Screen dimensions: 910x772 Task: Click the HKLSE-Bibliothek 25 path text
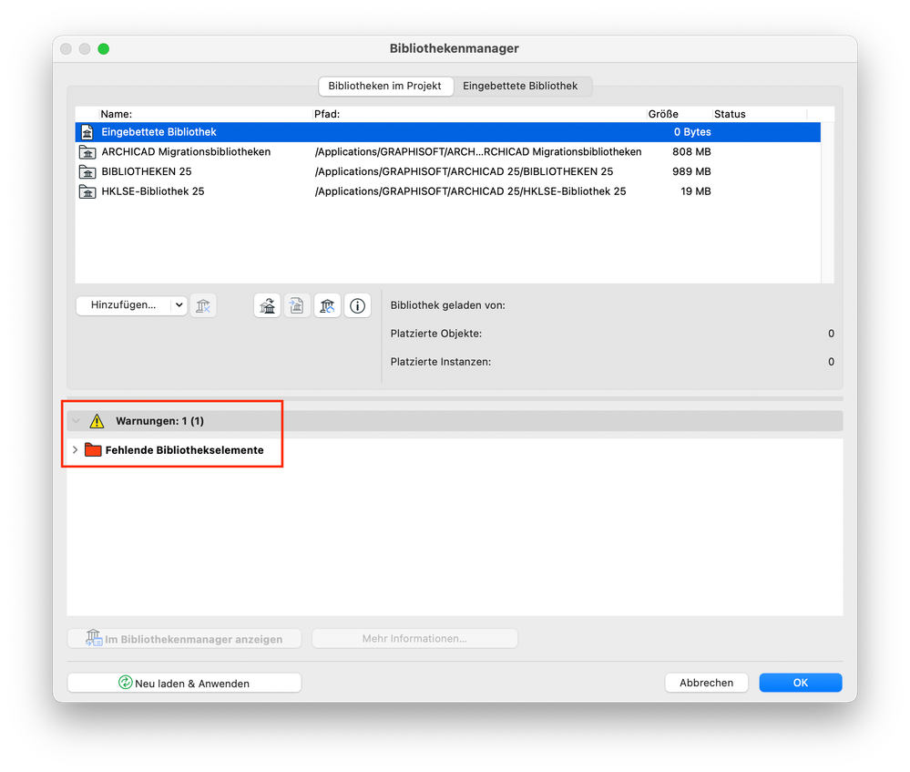(x=470, y=191)
